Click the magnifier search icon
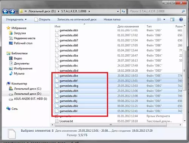The width and height of the screenshot is (189, 143). coord(183,11)
